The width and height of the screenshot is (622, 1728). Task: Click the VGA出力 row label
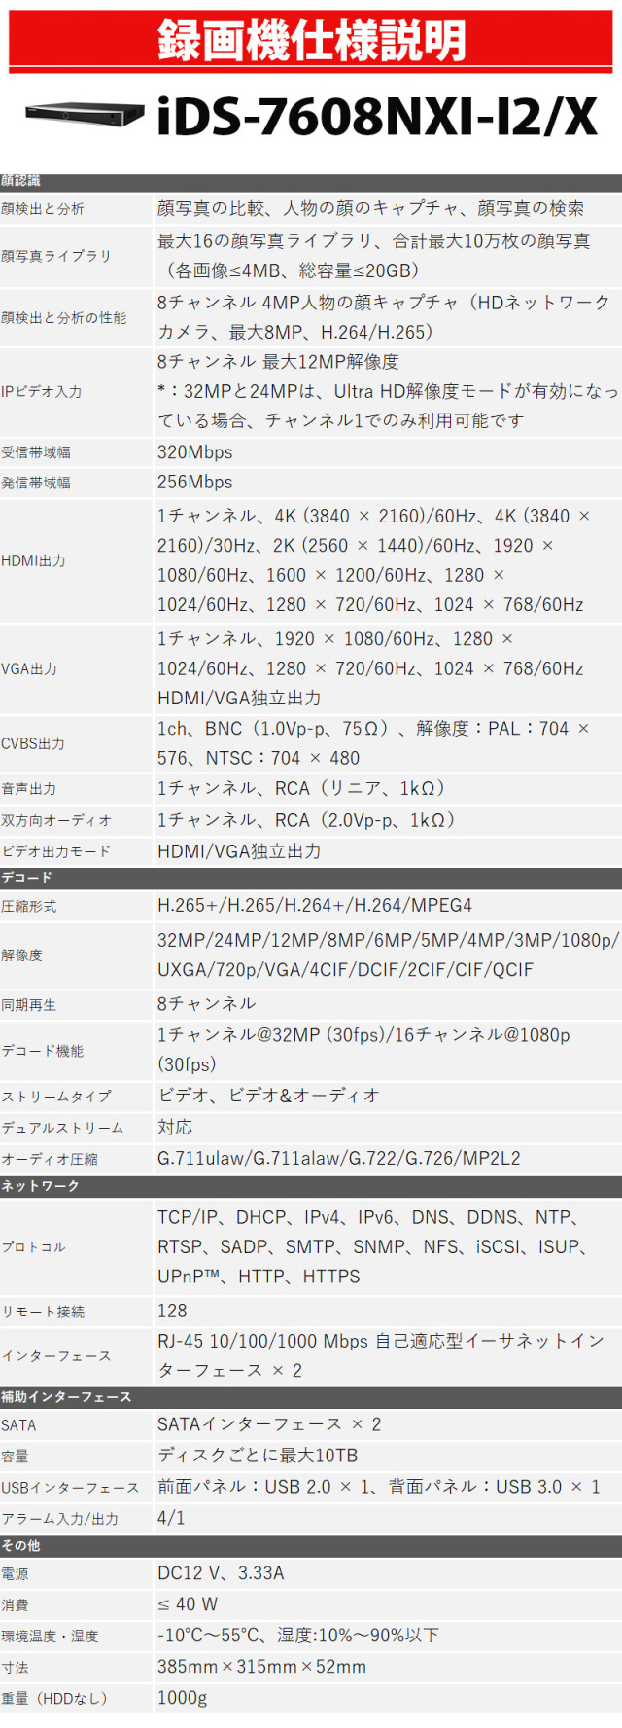tap(29, 668)
